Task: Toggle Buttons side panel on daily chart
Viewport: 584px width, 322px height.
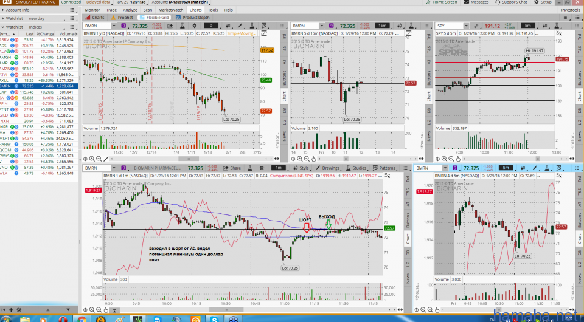Action: click(284, 78)
